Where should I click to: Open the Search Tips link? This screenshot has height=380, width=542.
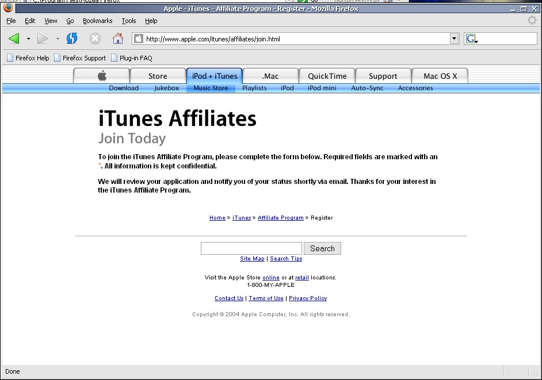[x=286, y=258]
